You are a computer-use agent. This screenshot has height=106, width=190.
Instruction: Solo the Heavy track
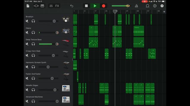pos(33,32)
